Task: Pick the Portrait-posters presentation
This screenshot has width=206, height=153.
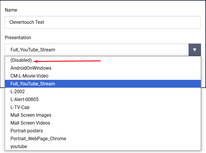Action: (x=26, y=131)
